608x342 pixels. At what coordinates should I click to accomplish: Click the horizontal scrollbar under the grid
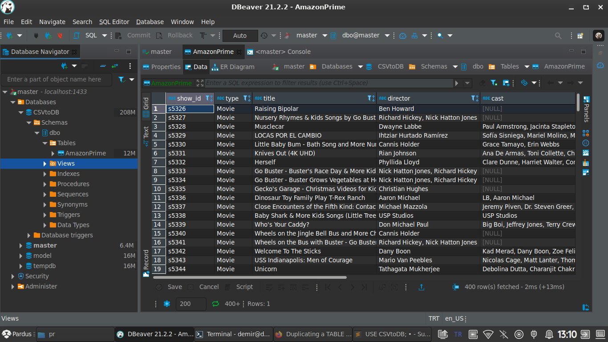(x=250, y=277)
